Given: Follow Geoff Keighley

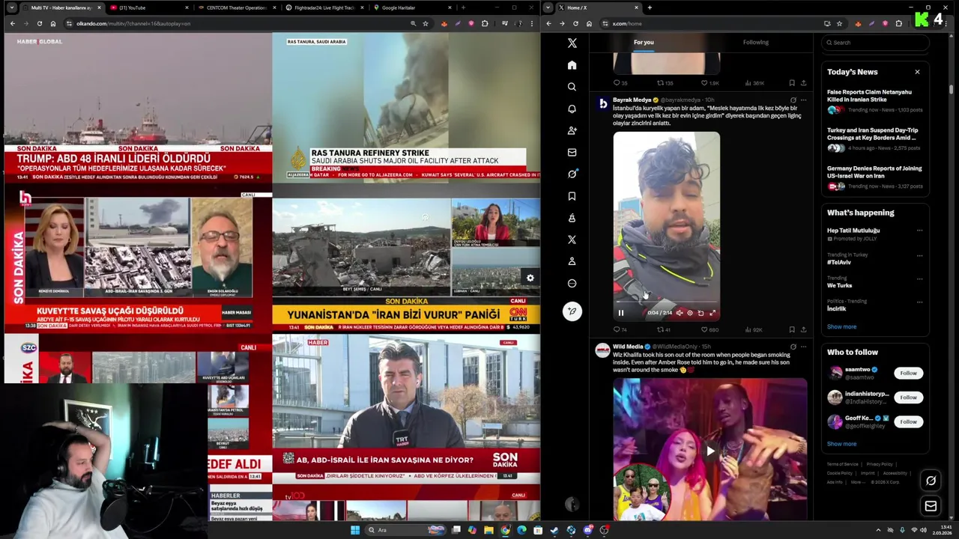Looking at the screenshot, I should point(908,421).
